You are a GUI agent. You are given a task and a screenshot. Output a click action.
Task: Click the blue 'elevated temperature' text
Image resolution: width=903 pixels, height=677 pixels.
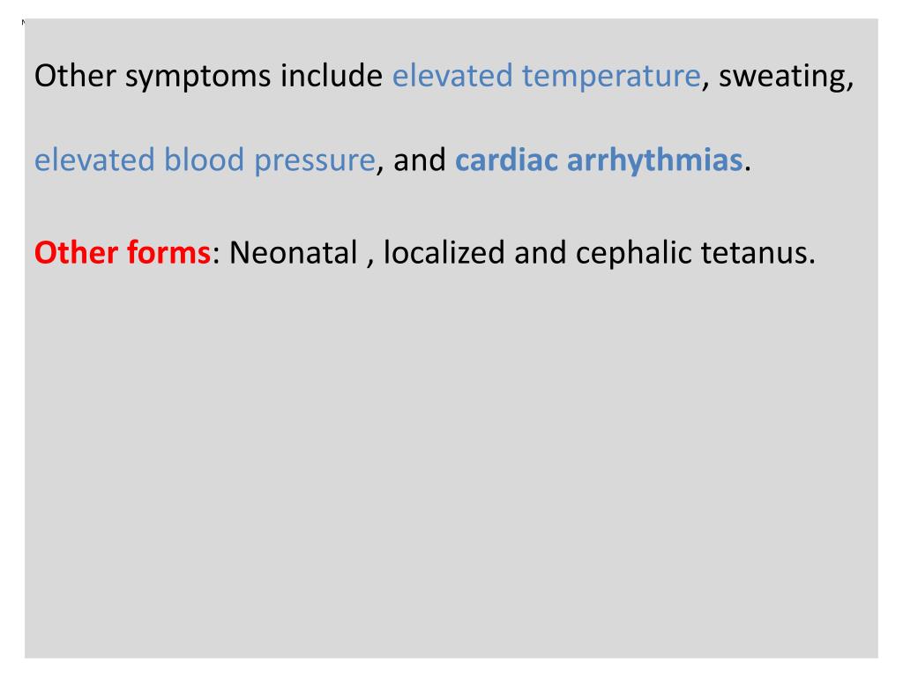coord(546,76)
